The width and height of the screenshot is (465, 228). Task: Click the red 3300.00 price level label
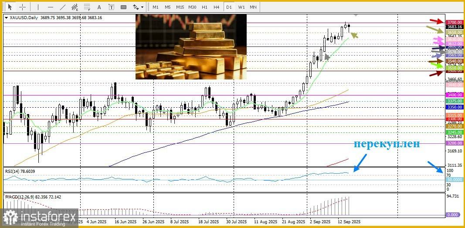[x=455, y=119]
